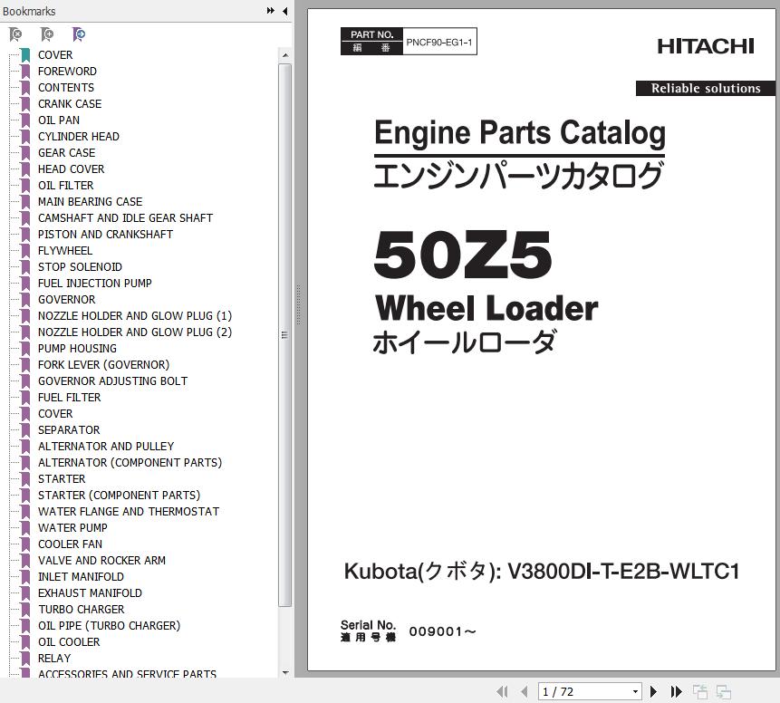Screen dimensions: 780x703
Task: Jump to OIL PAN bookmark
Action: tap(59, 120)
